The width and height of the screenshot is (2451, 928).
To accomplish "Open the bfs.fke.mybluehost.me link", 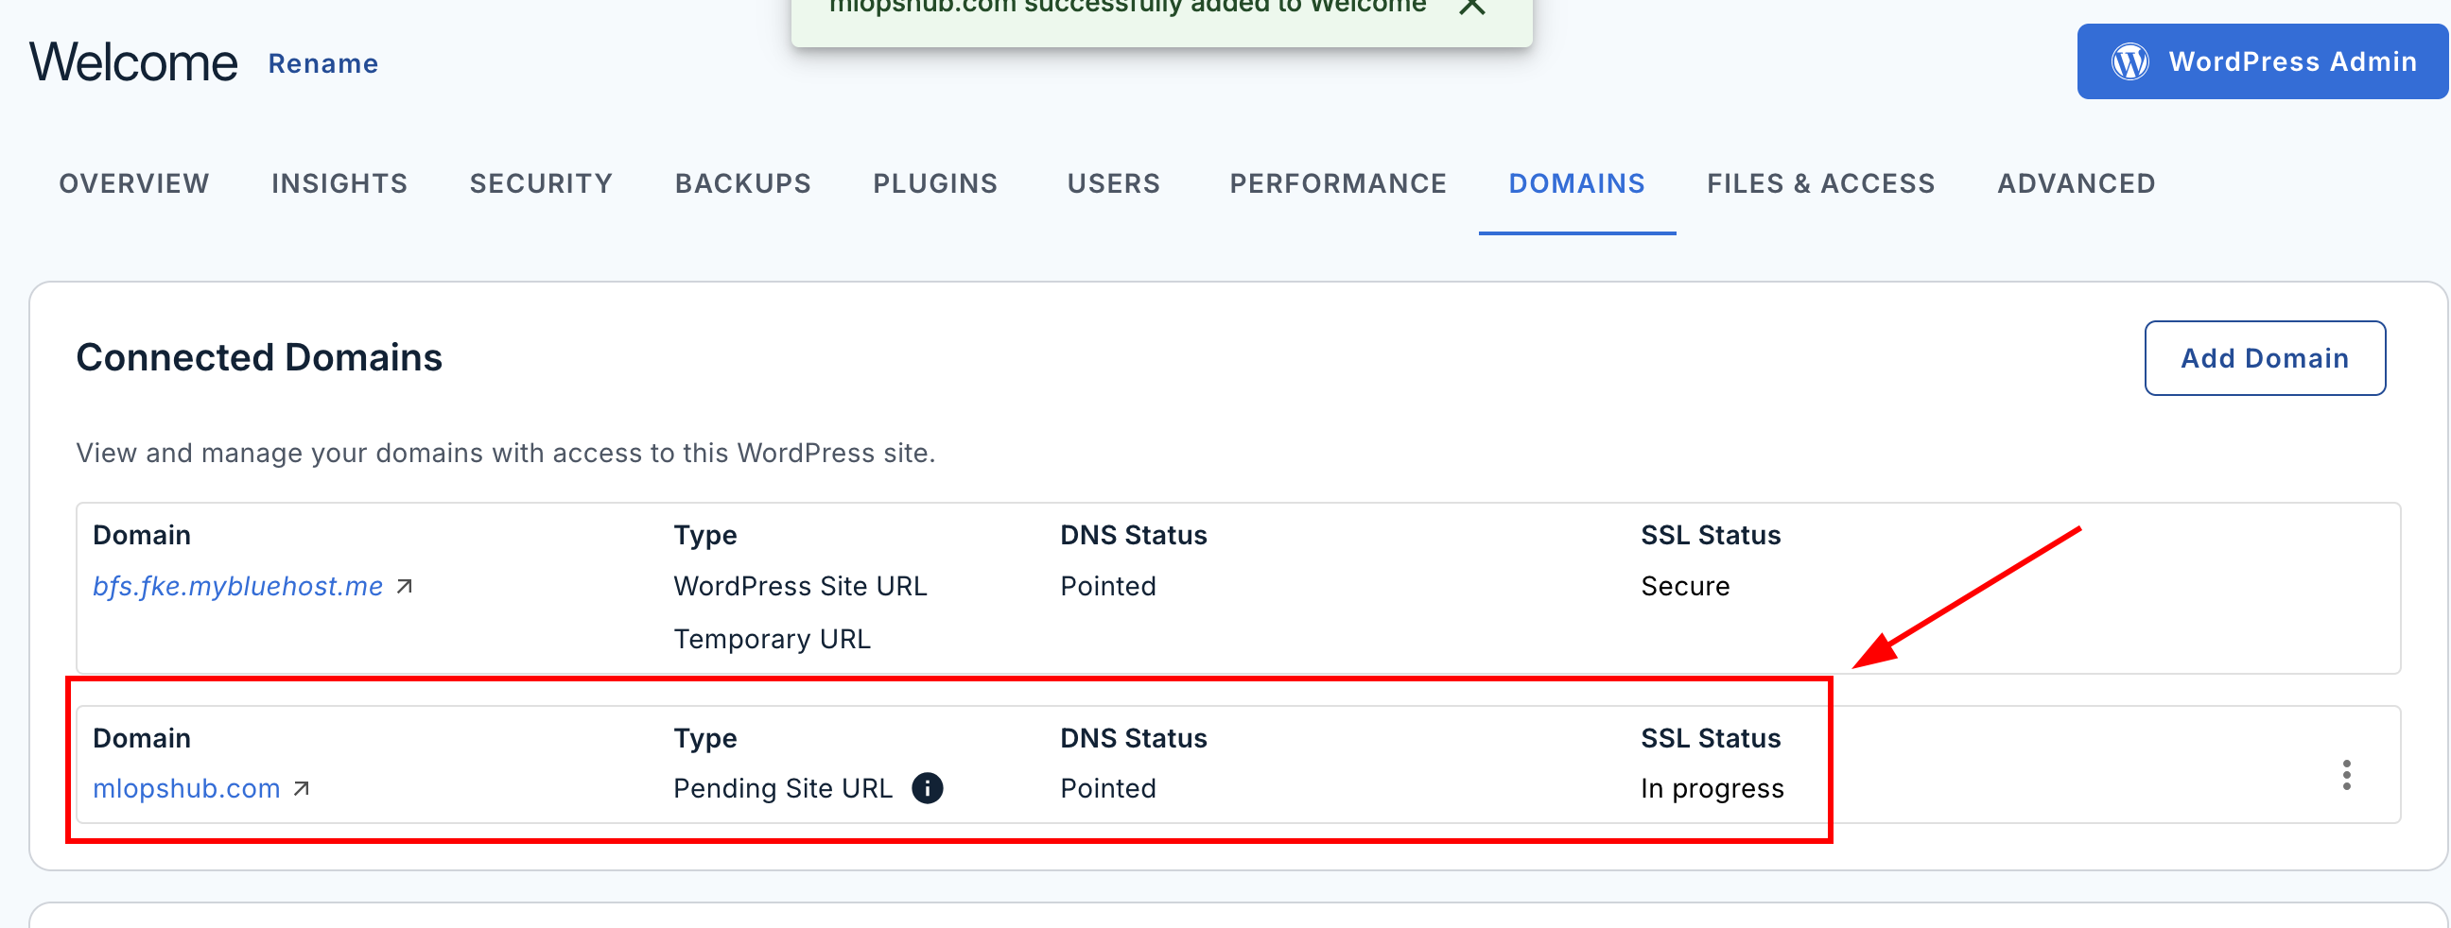I will pos(238,587).
